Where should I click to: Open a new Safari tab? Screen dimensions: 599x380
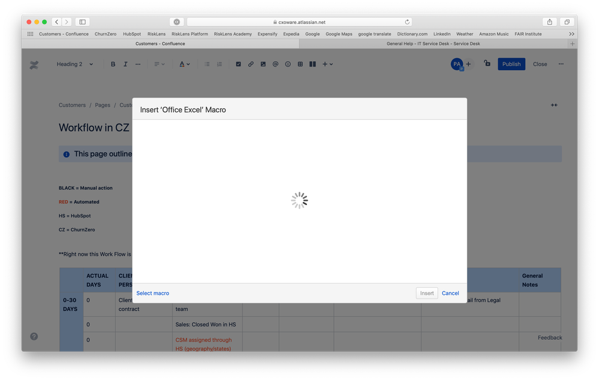point(572,44)
